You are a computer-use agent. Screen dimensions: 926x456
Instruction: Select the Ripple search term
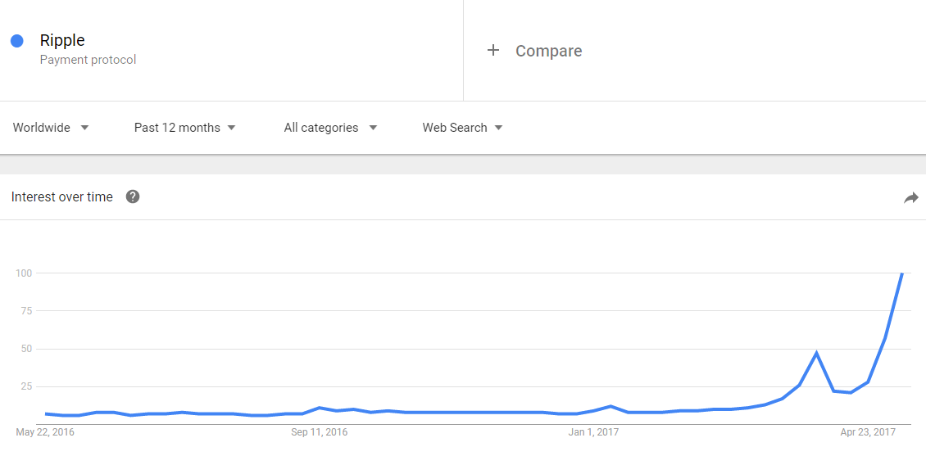pyautogui.click(x=62, y=40)
